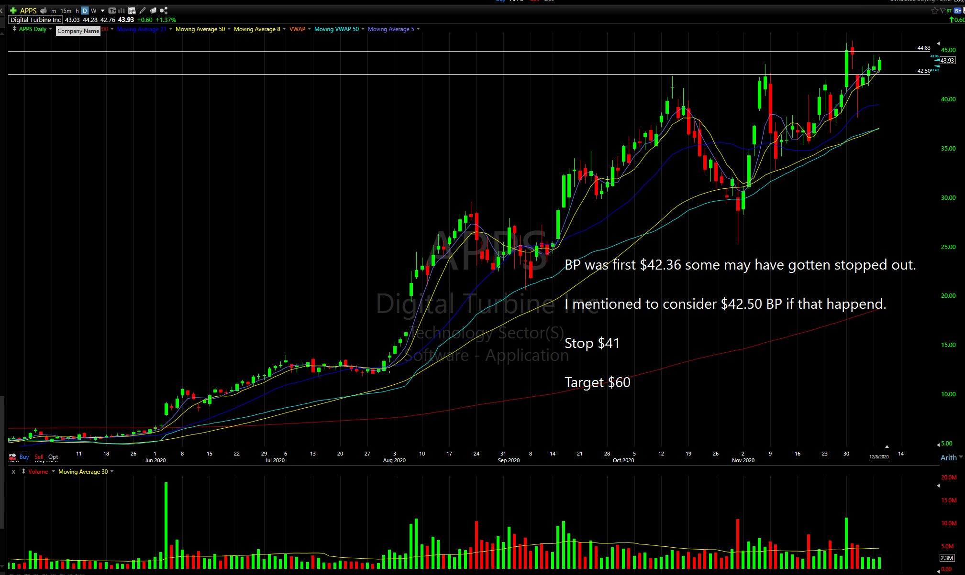Click the Digital Turbine Inc company label
Image resolution: width=965 pixels, height=575 pixels.
coord(35,20)
